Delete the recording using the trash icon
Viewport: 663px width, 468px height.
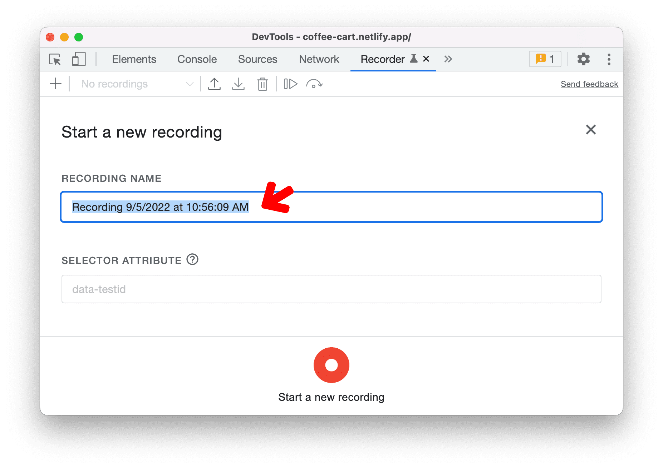click(x=262, y=84)
